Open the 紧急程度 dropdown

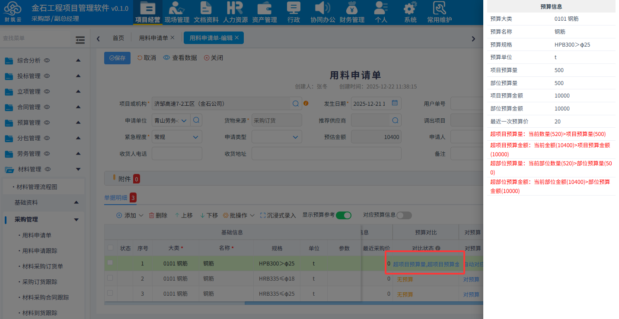point(177,136)
